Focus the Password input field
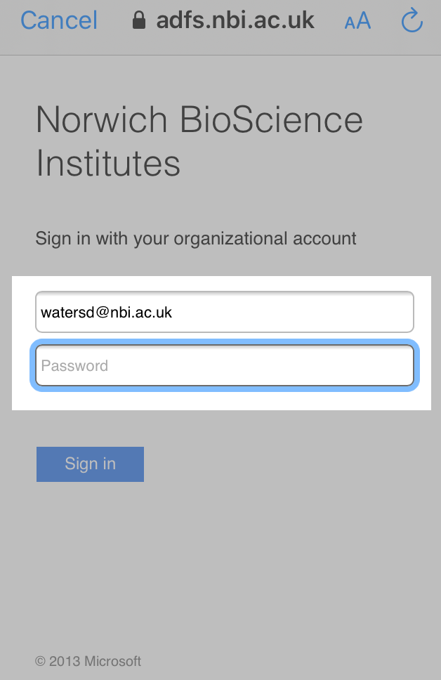This screenshot has height=680, width=441. coord(225,365)
